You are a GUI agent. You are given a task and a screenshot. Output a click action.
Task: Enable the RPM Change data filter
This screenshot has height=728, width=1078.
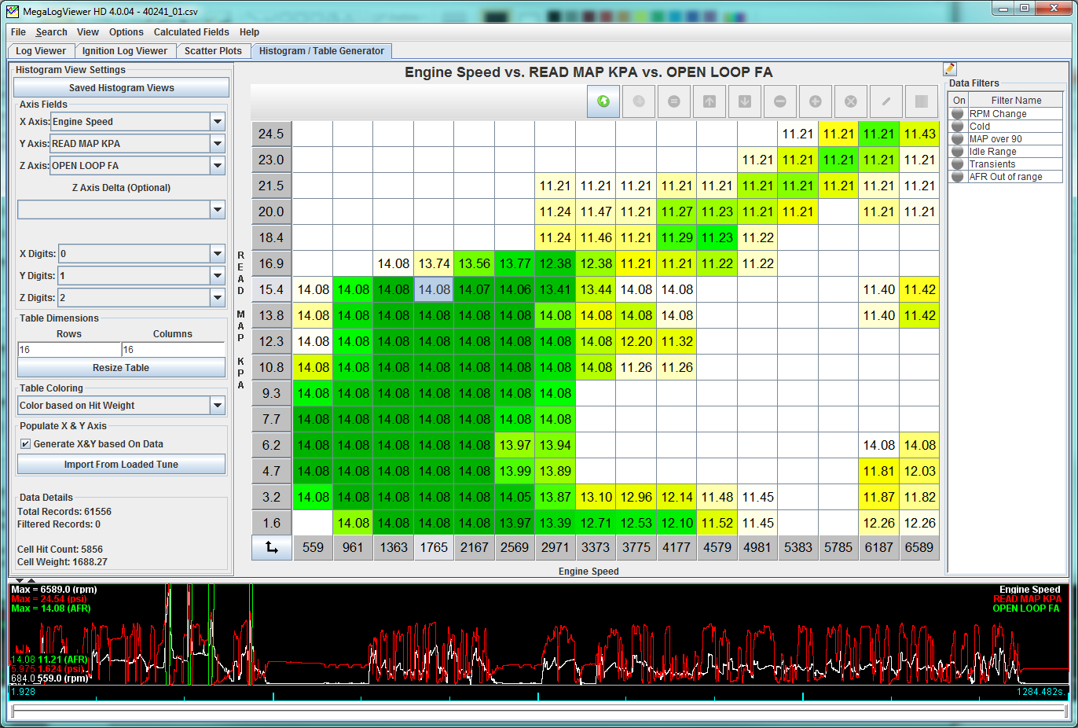958,114
